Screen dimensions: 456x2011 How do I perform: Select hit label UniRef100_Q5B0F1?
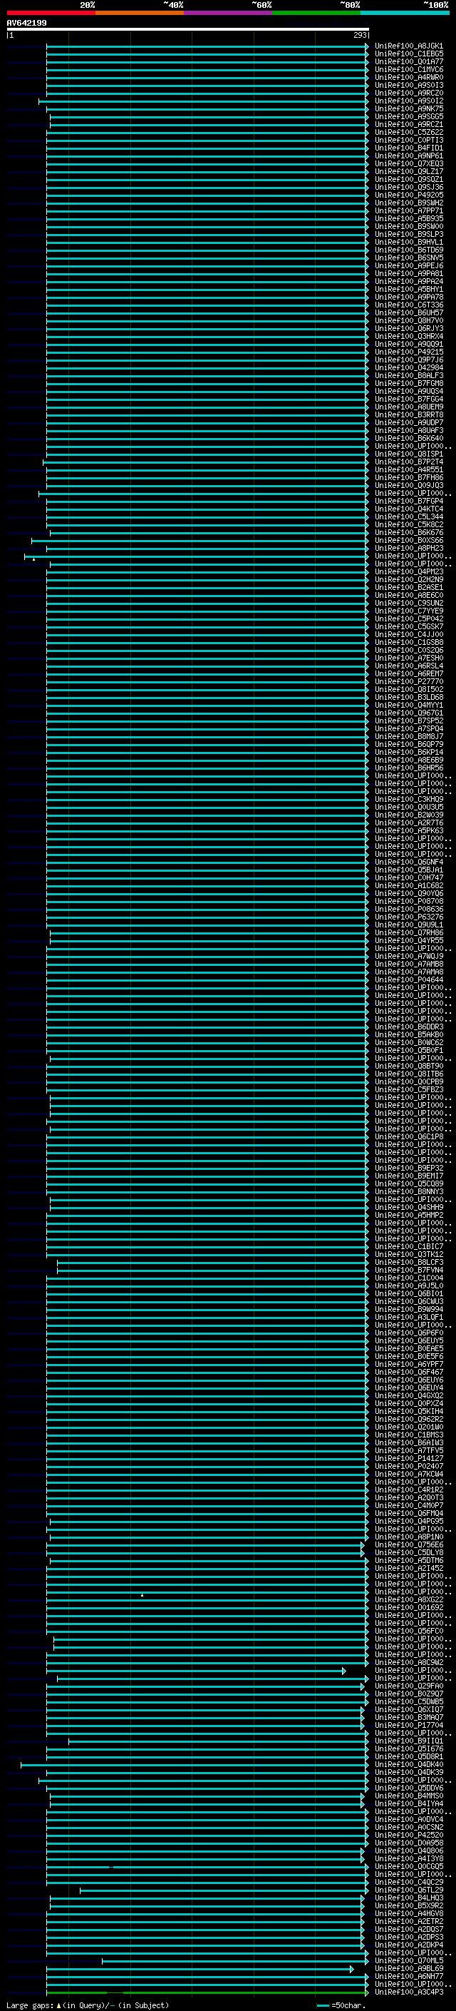(x=409, y=1051)
